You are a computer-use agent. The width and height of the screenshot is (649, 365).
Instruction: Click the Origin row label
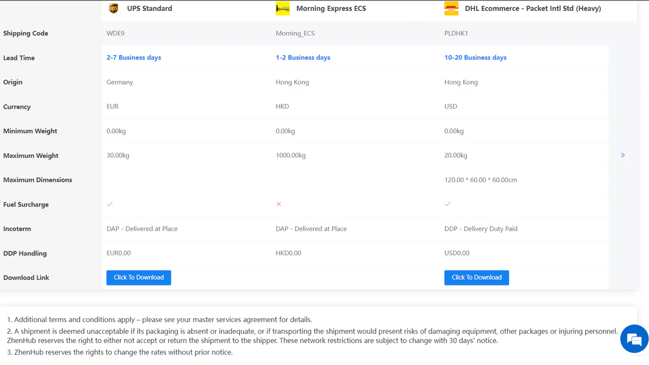(x=13, y=82)
